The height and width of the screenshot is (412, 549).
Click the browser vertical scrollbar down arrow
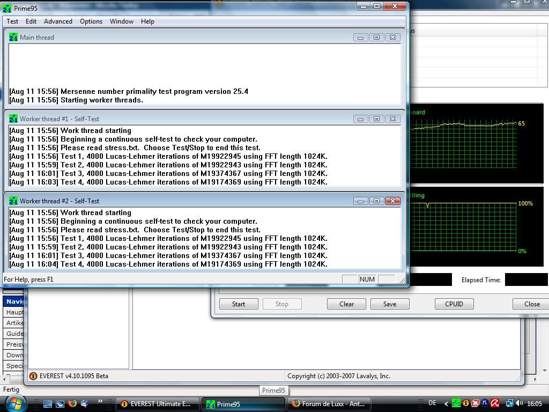coord(545,370)
